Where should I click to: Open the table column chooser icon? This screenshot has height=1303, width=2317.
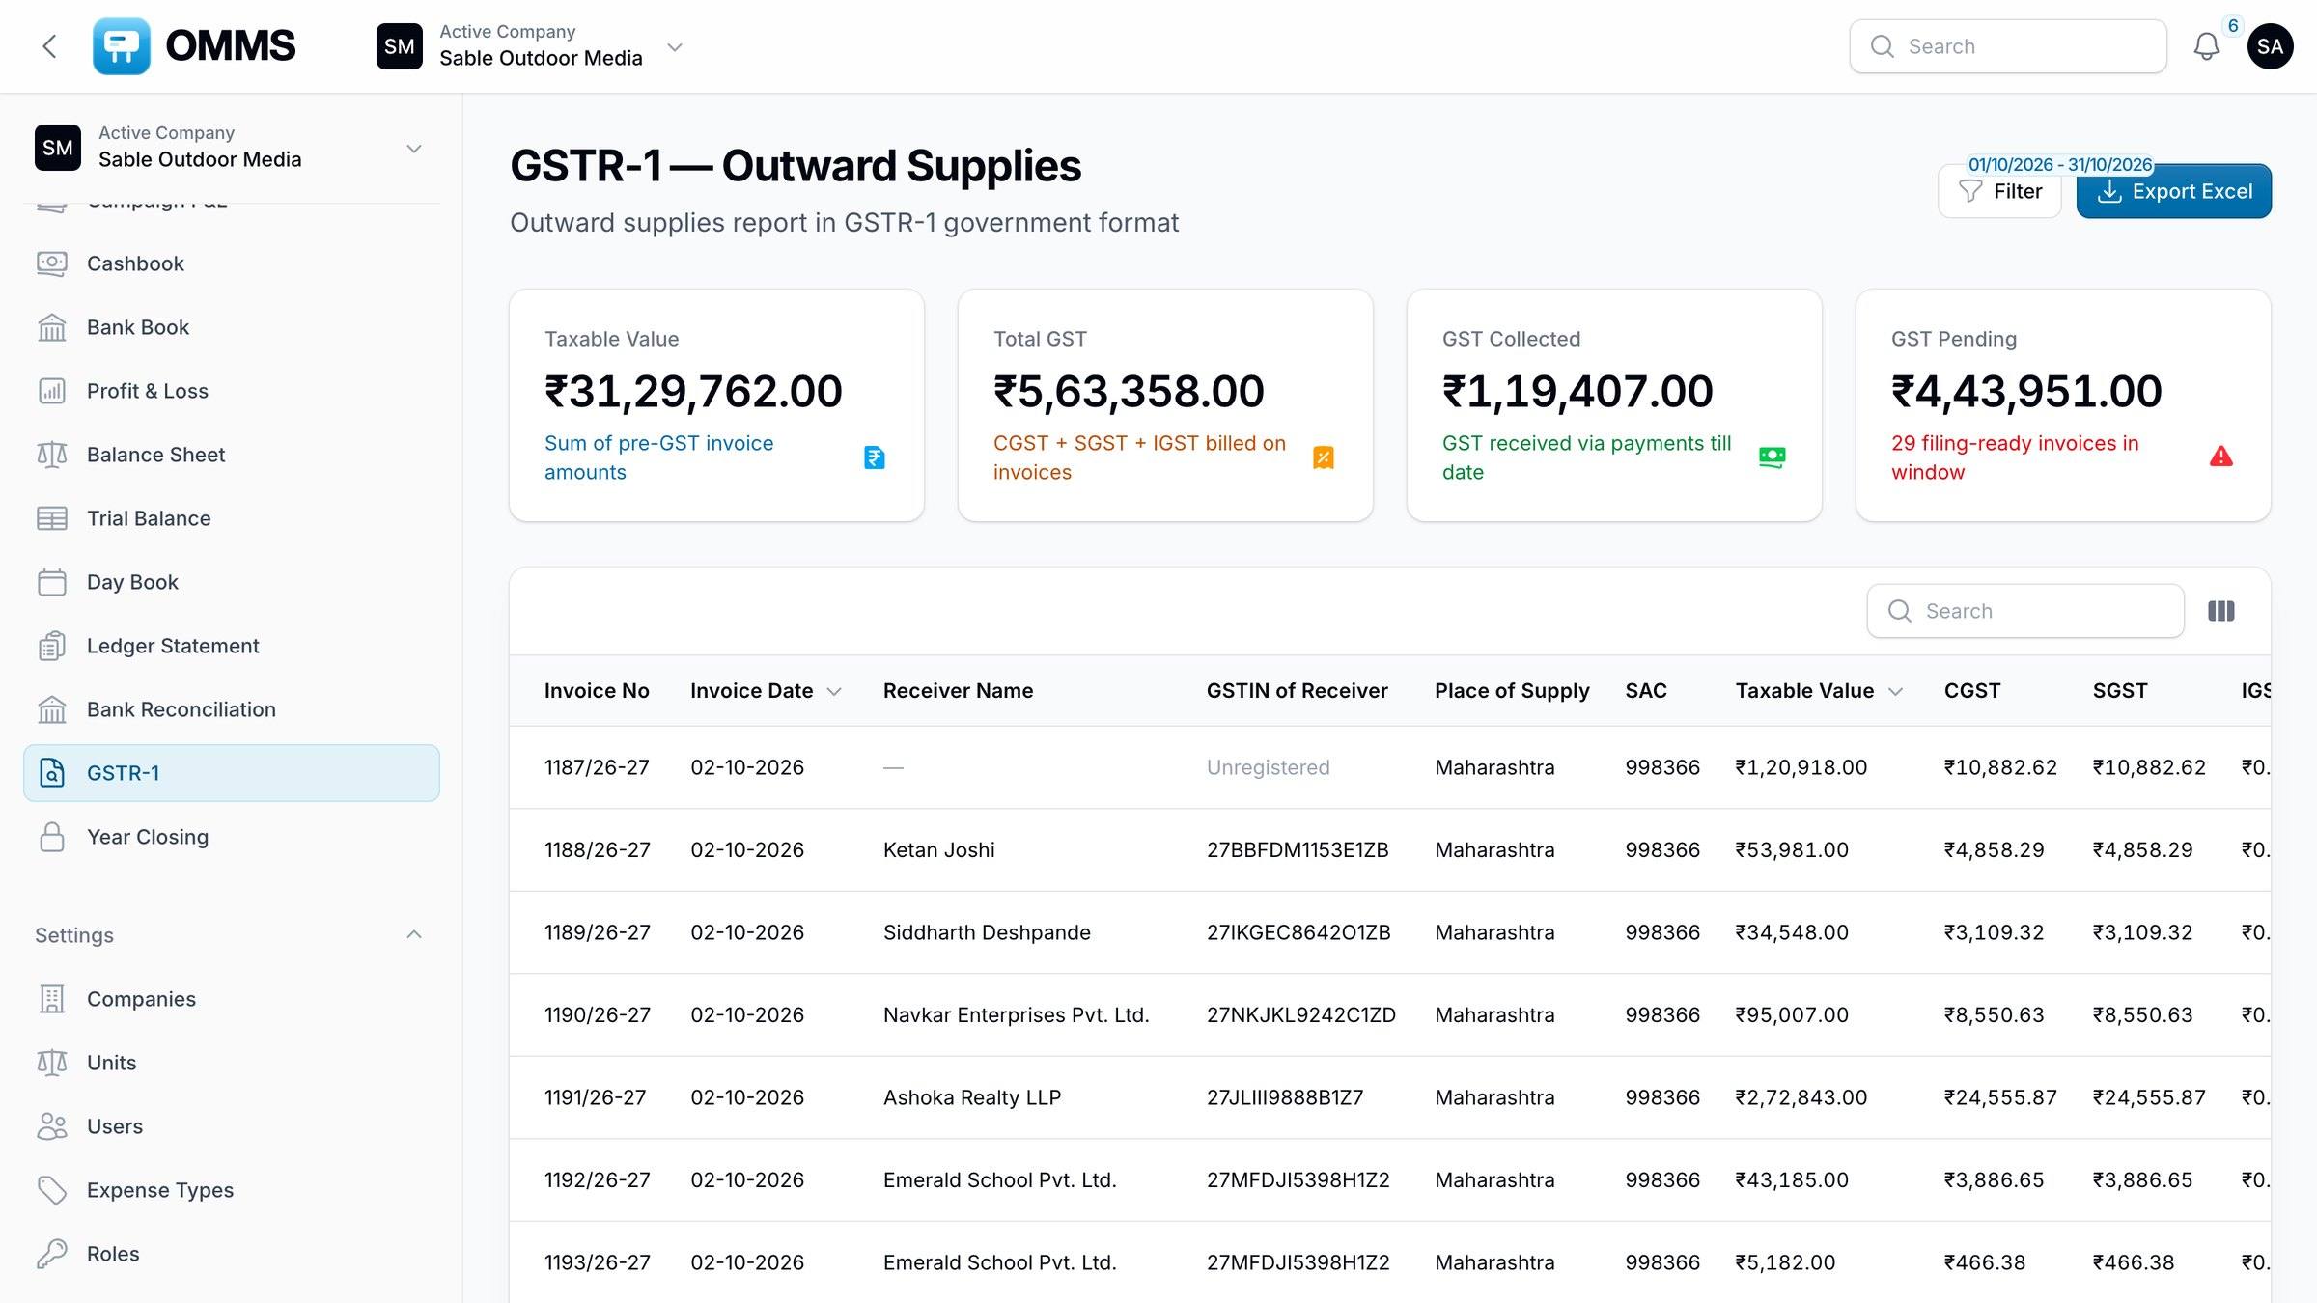(2220, 611)
